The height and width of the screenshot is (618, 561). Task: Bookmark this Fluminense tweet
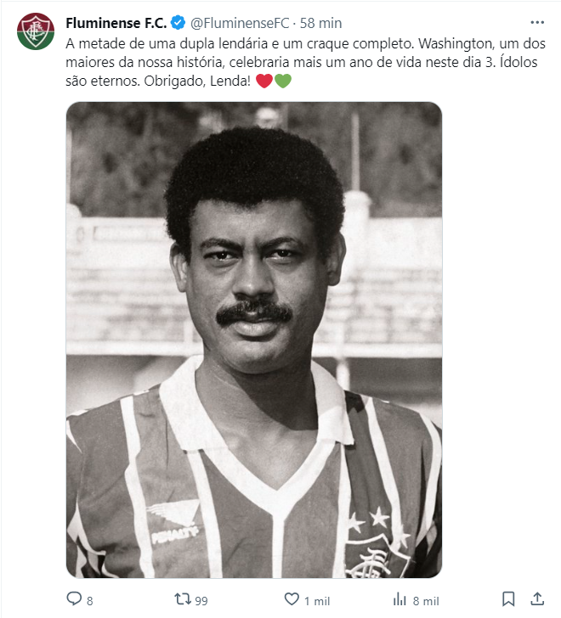[x=508, y=599]
